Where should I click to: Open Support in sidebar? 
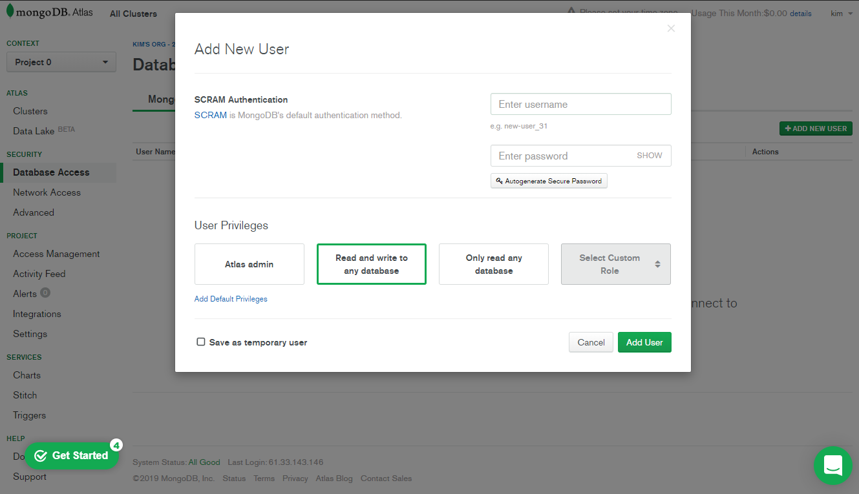(x=30, y=477)
